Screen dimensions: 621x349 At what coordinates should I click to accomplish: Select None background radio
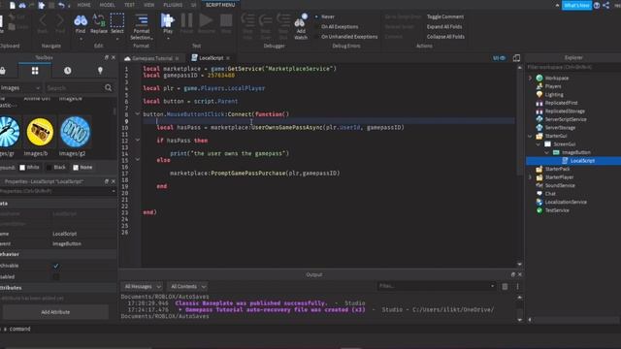tap(76, 168)
